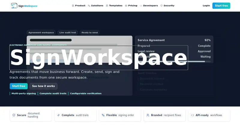Select the Live audit trail pill
The width and height of the screenshot is (240, 132).
(x=68, y=32)
